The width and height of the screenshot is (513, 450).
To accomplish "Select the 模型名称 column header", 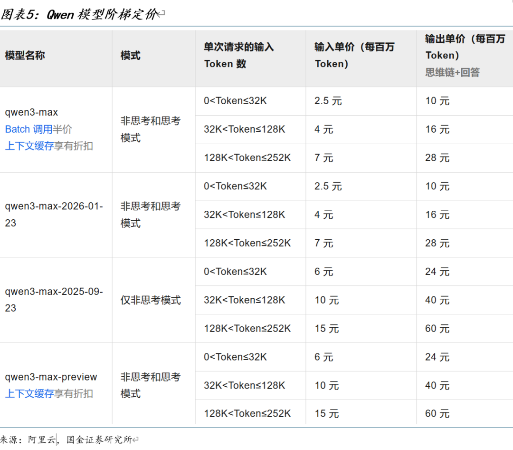I will click(25, 56).
